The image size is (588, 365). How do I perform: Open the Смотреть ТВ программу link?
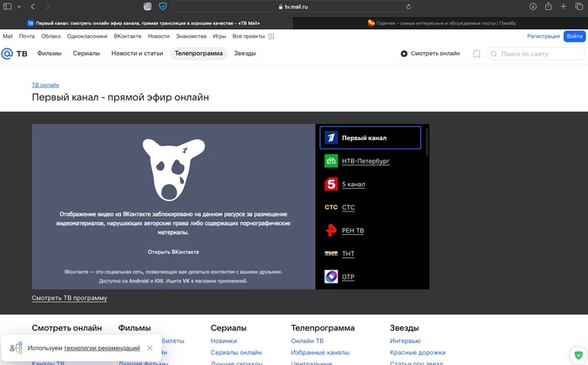click(70, 298)
